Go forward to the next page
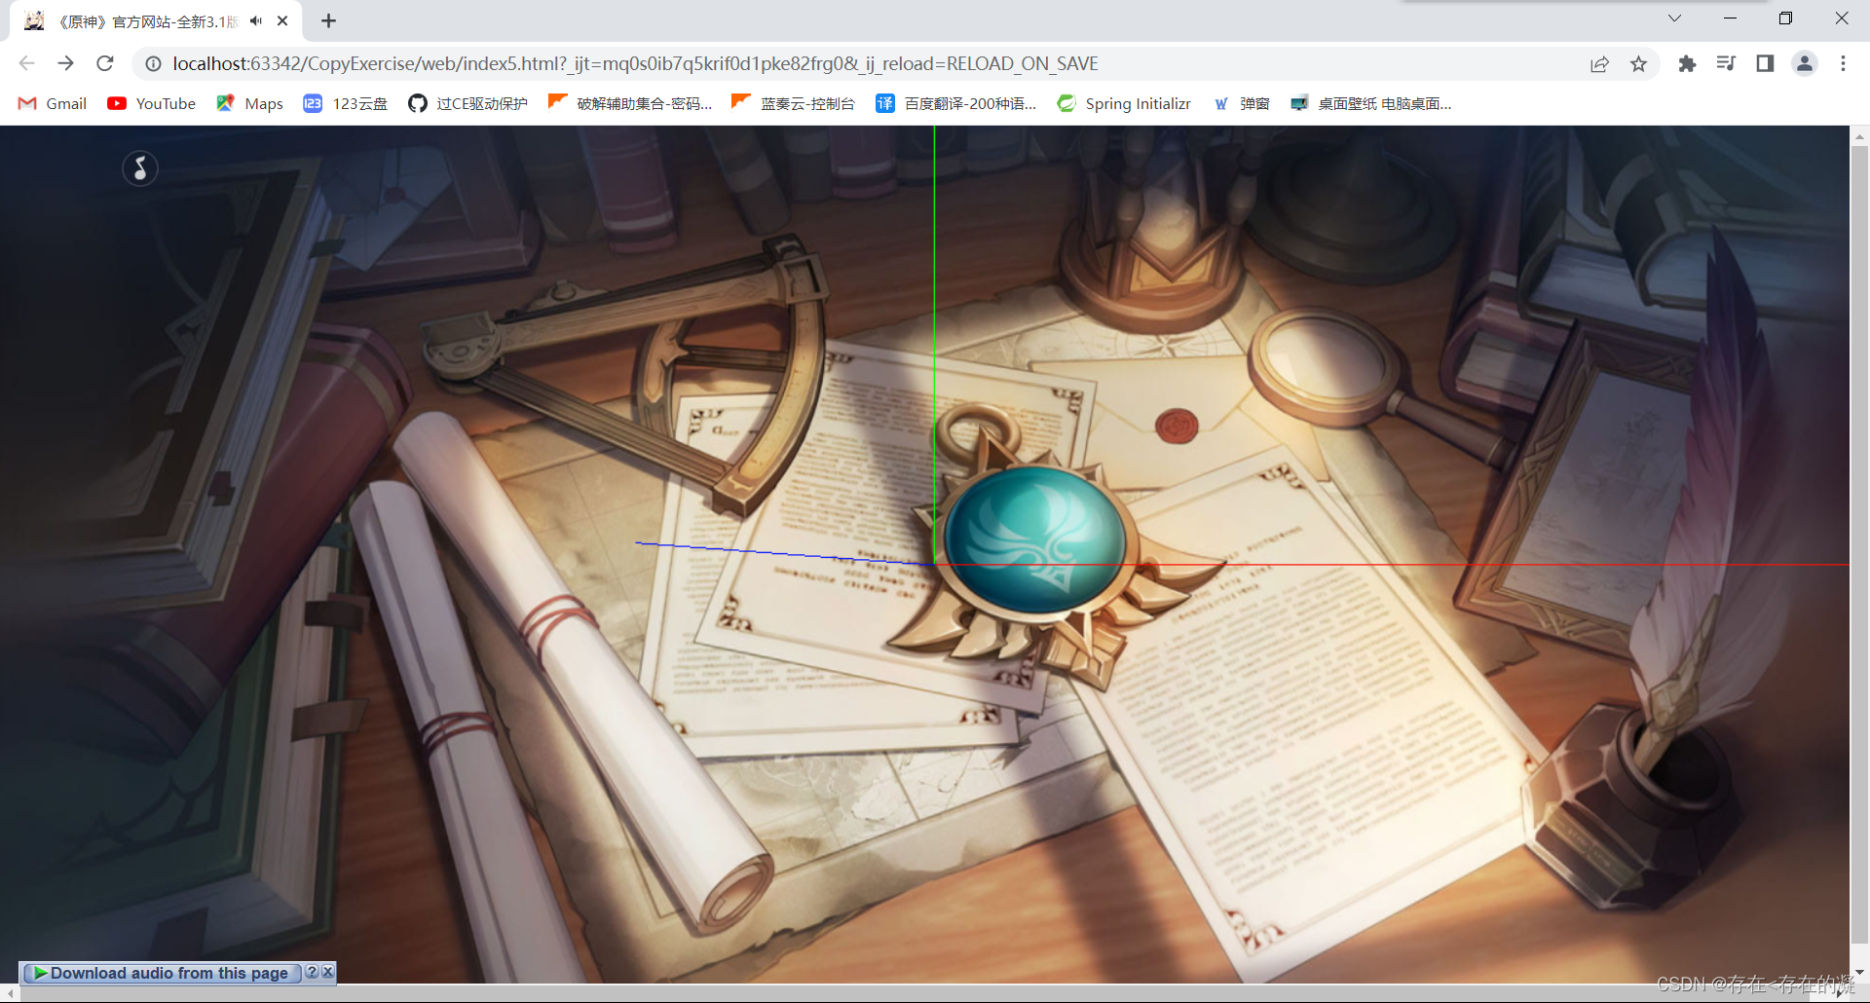This screenshot has width=1870, height=1003. (65, 63)
